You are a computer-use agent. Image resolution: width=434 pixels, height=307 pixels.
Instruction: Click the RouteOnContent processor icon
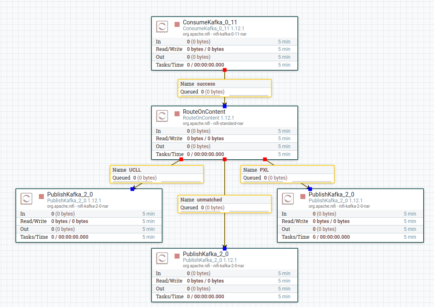162,116
